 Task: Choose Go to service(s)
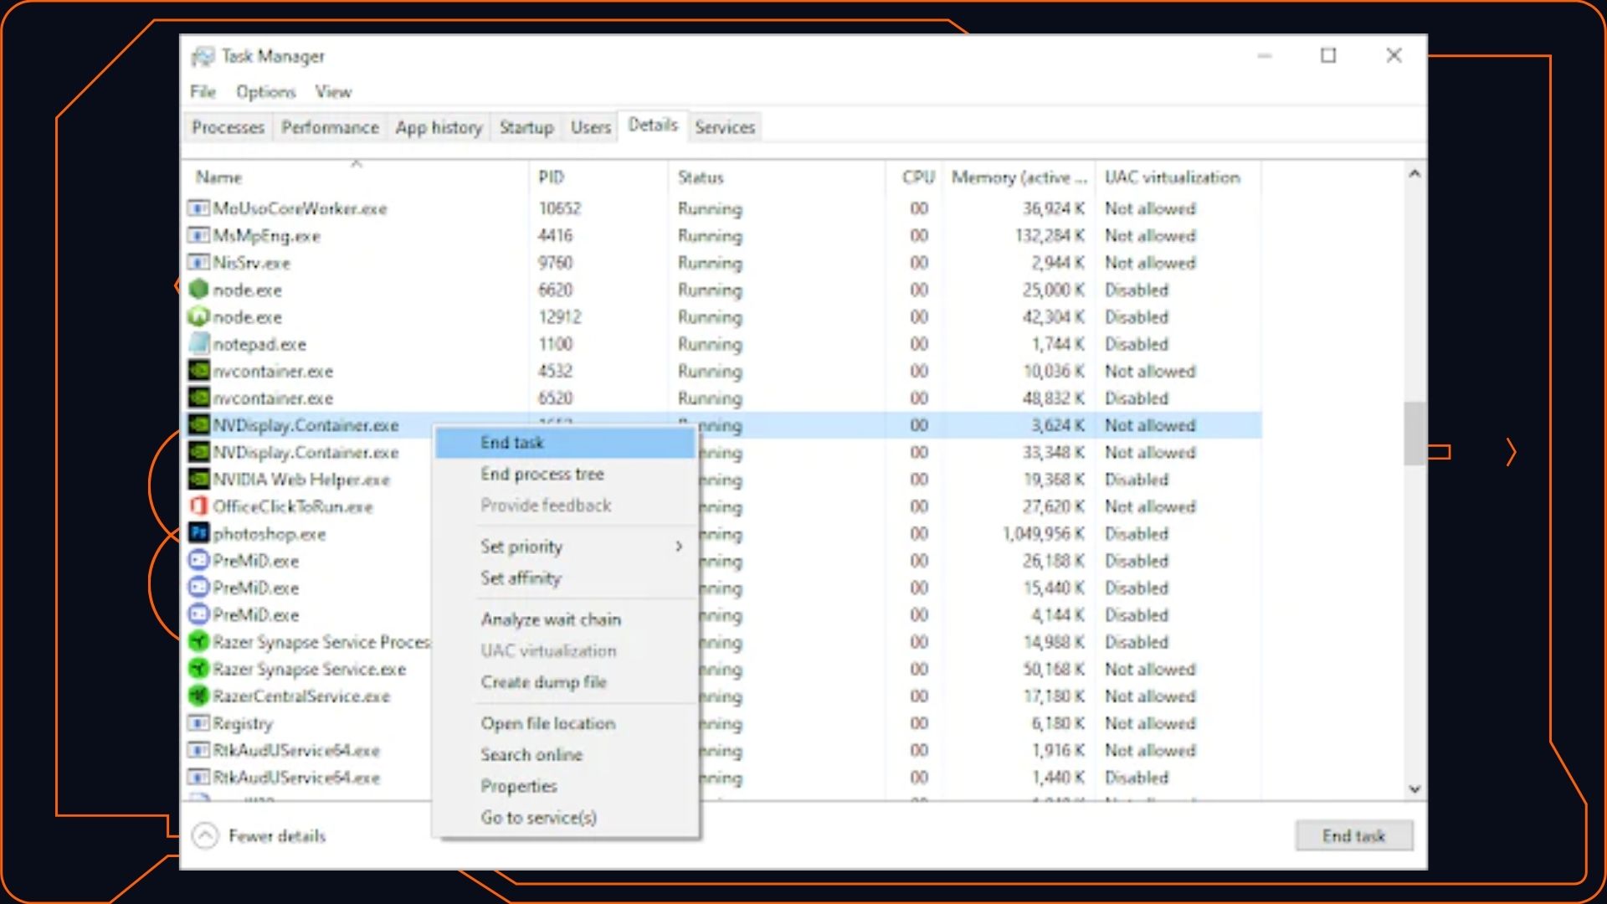pyautogui.click(x=567, y=818)
